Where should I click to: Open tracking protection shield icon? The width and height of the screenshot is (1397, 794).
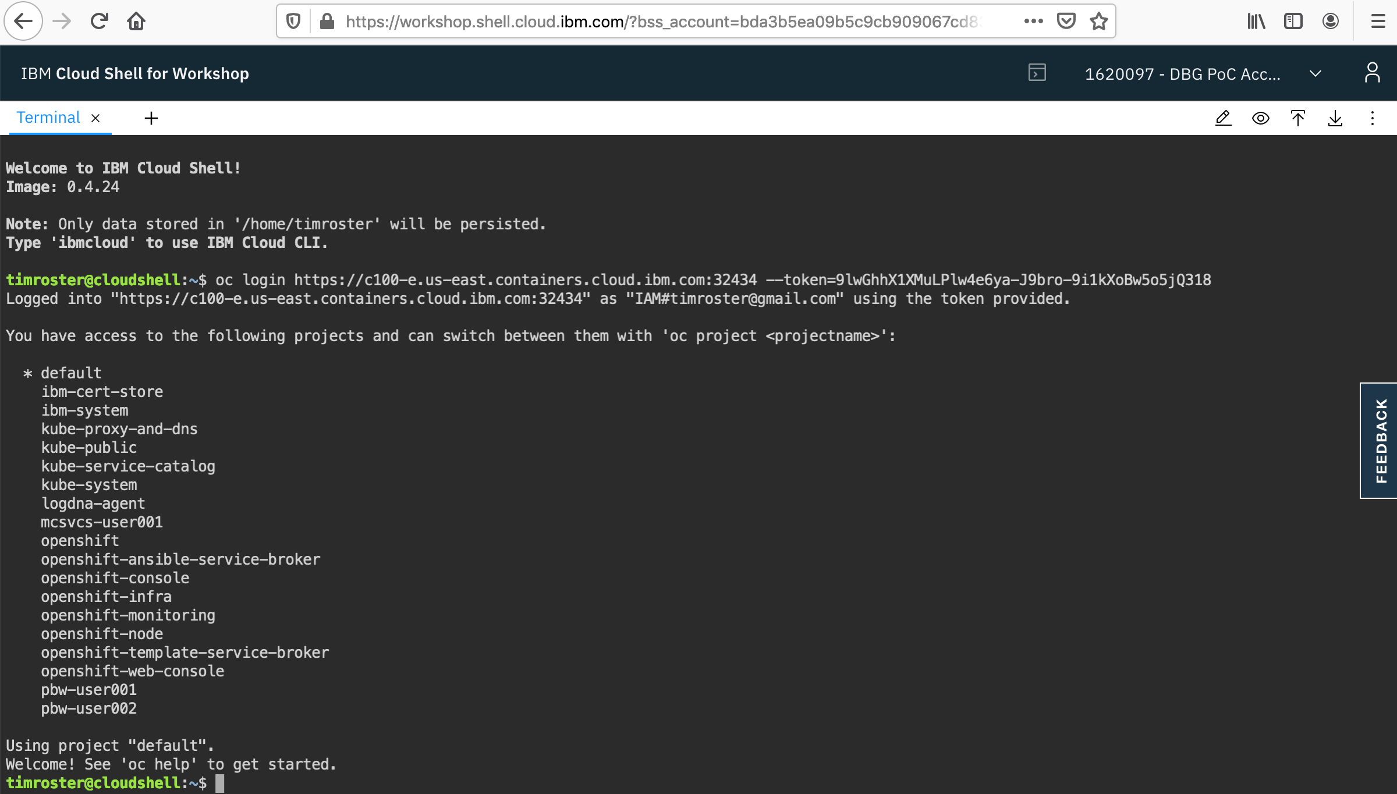(x=293, y=22)
